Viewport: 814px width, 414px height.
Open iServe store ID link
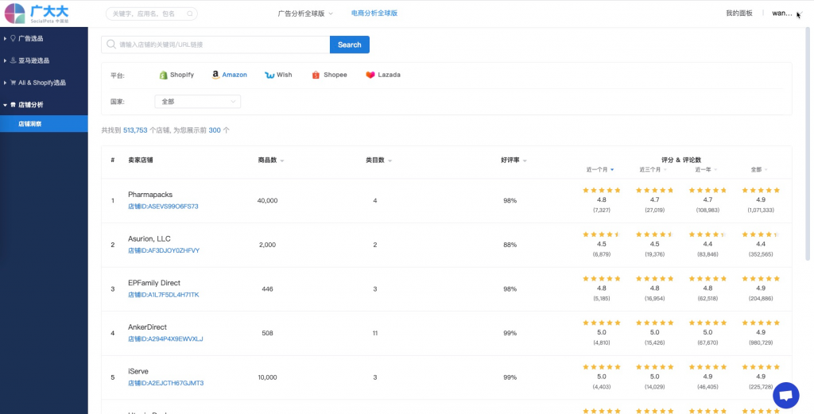[x=165, y=383]
